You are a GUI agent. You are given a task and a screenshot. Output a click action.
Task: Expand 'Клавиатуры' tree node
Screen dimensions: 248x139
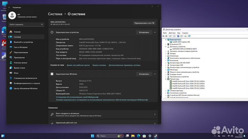[166, 56]
